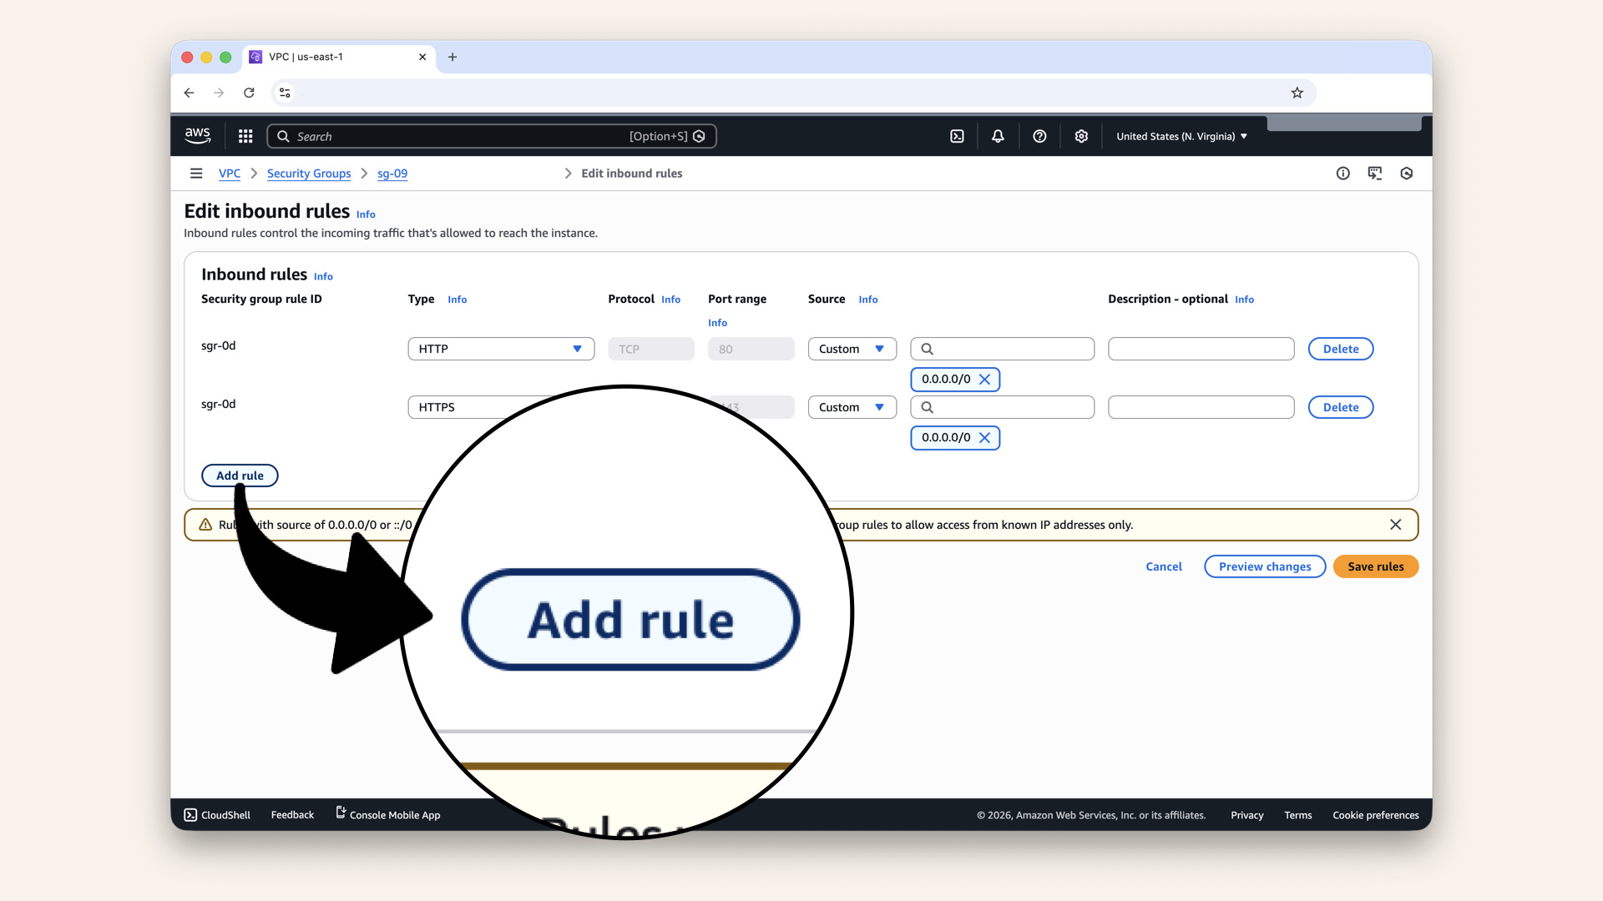The image size is (1603, 901).
Task: Open the hamburger navigation menu
Action: pyautogui.click(x=196, y=173)
